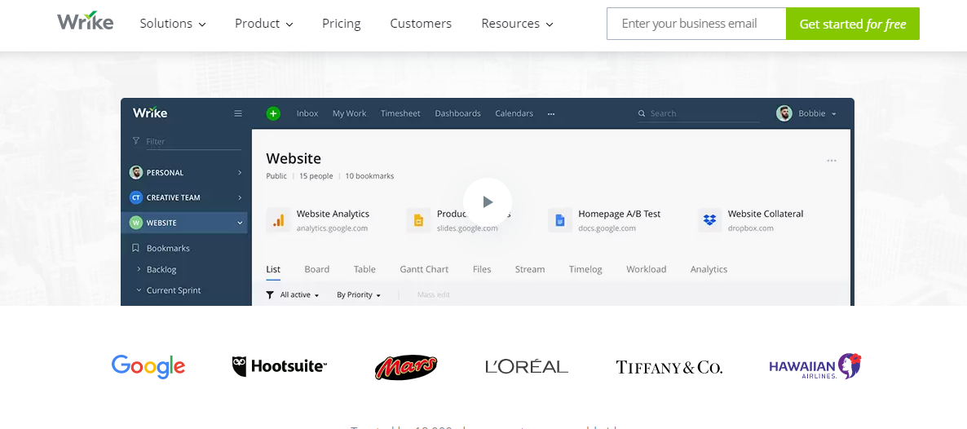
Task: Click the CT Creative Team badge
Action: 135,197
